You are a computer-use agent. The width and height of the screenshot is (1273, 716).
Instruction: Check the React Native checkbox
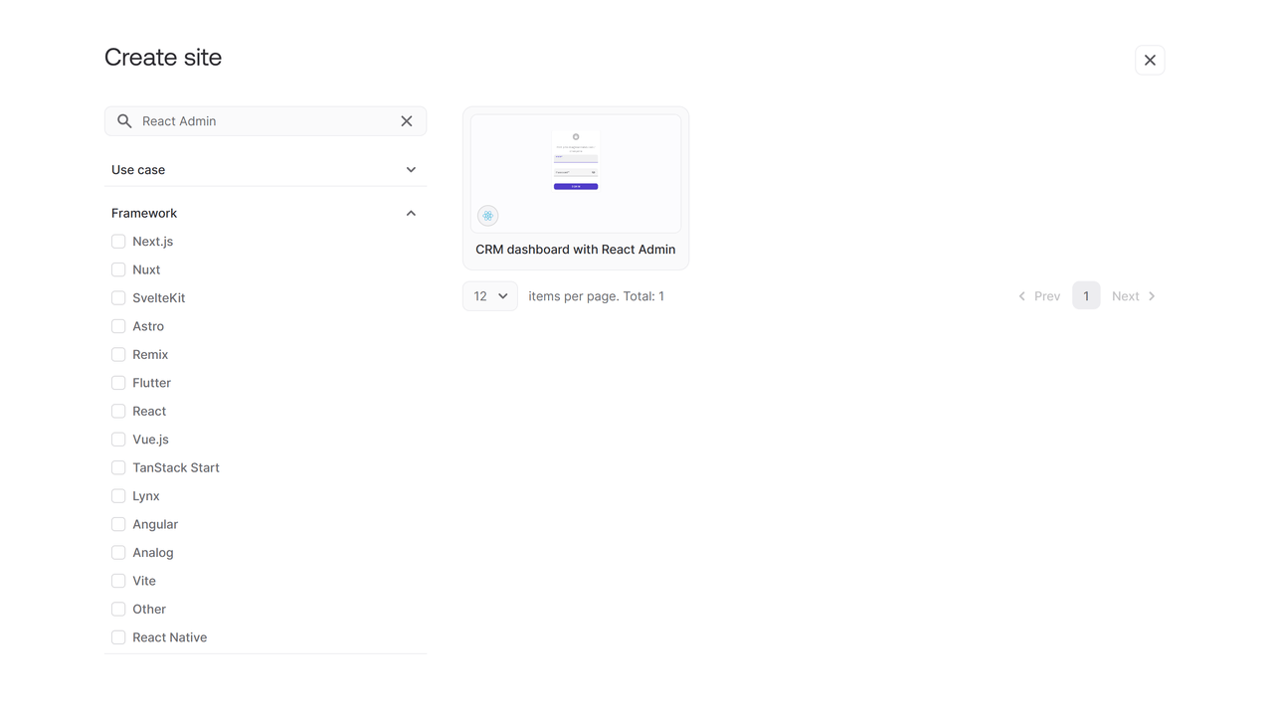click(118, 637)
